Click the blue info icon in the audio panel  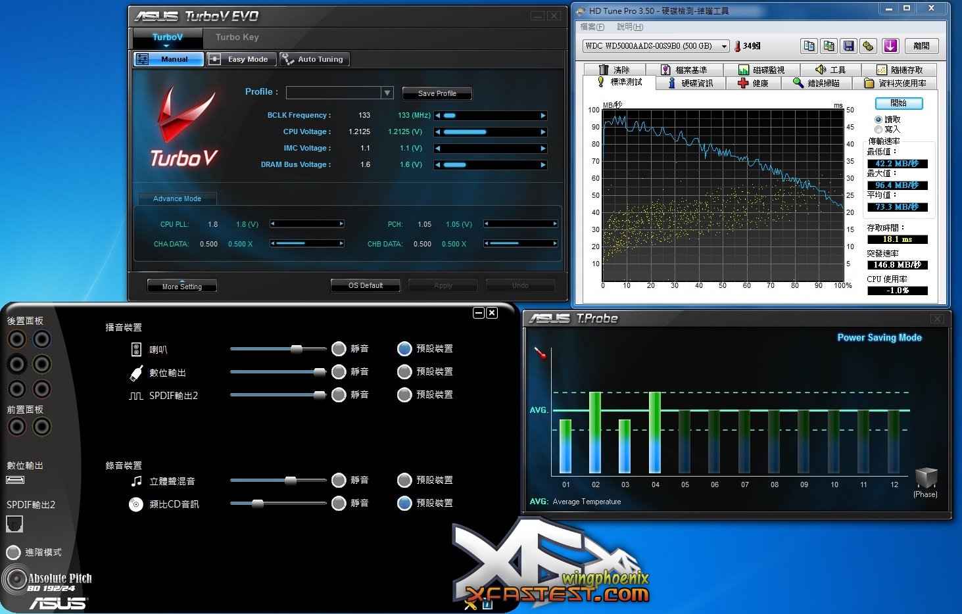point(487,603)
